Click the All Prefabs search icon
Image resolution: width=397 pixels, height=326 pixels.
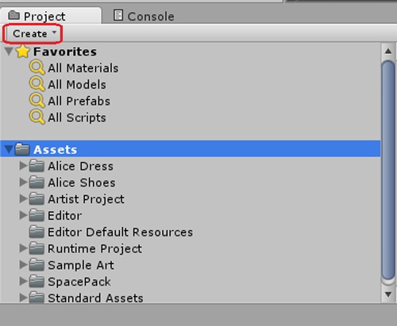(37, 101)
